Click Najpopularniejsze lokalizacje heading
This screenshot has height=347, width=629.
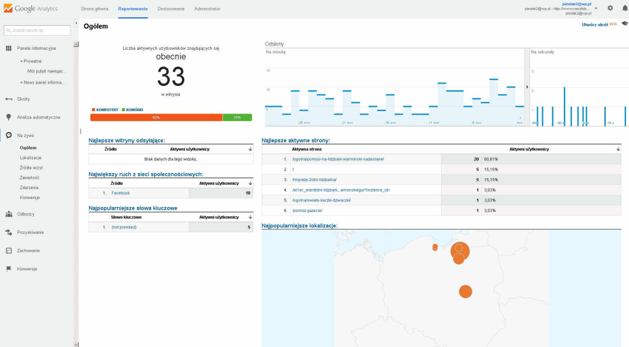300,226
